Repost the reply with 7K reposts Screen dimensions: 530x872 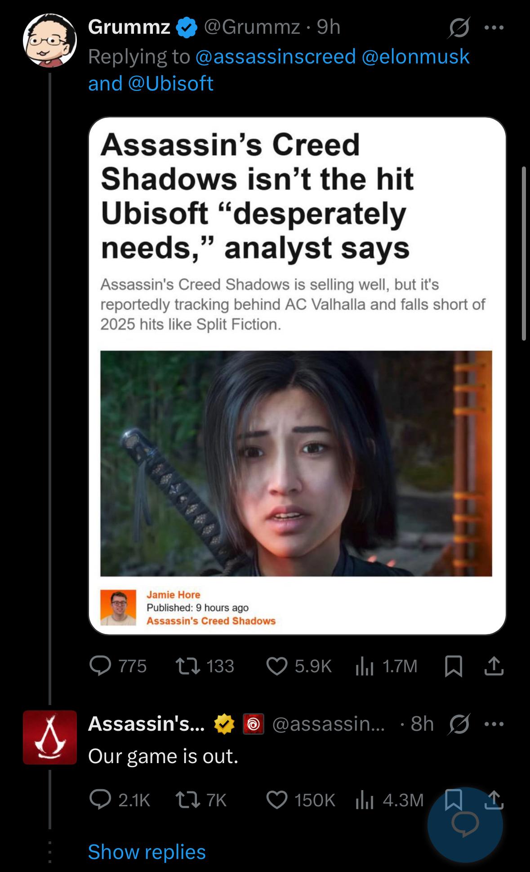click(200, 800)
